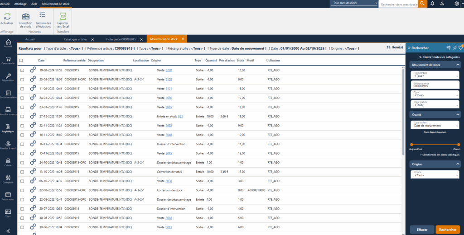Pin the Rechercher panel

pyautogui.click(x=454, y=47)
